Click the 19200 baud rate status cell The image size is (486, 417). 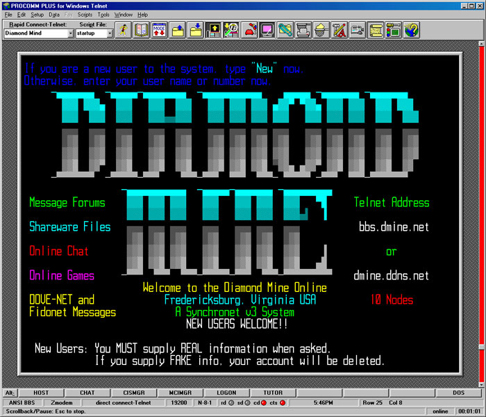pyautogui.click(x=179, y=402)
